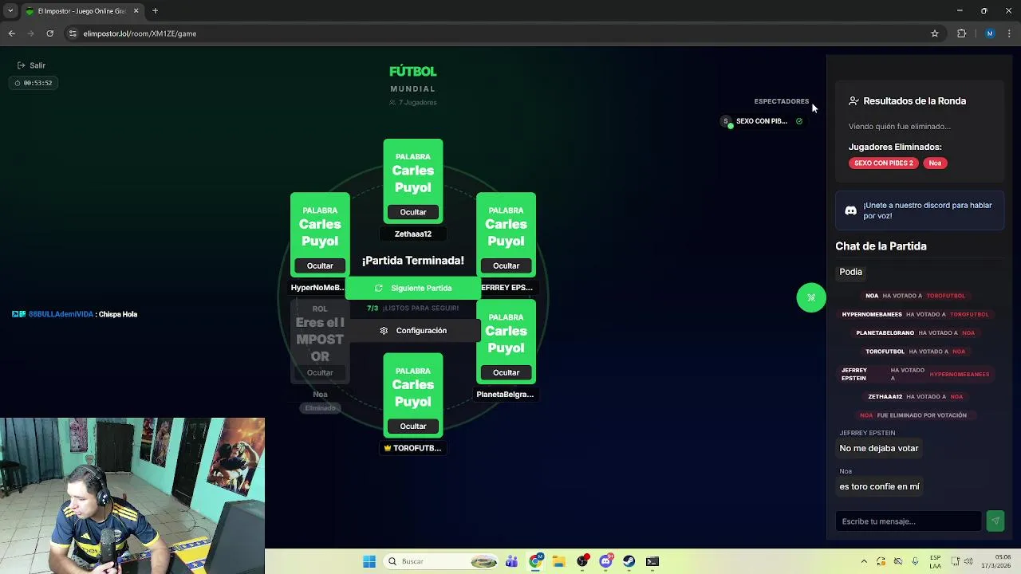Click the browser address bar URL
The width and height of the screenshot is (1021, 574).
140,33
